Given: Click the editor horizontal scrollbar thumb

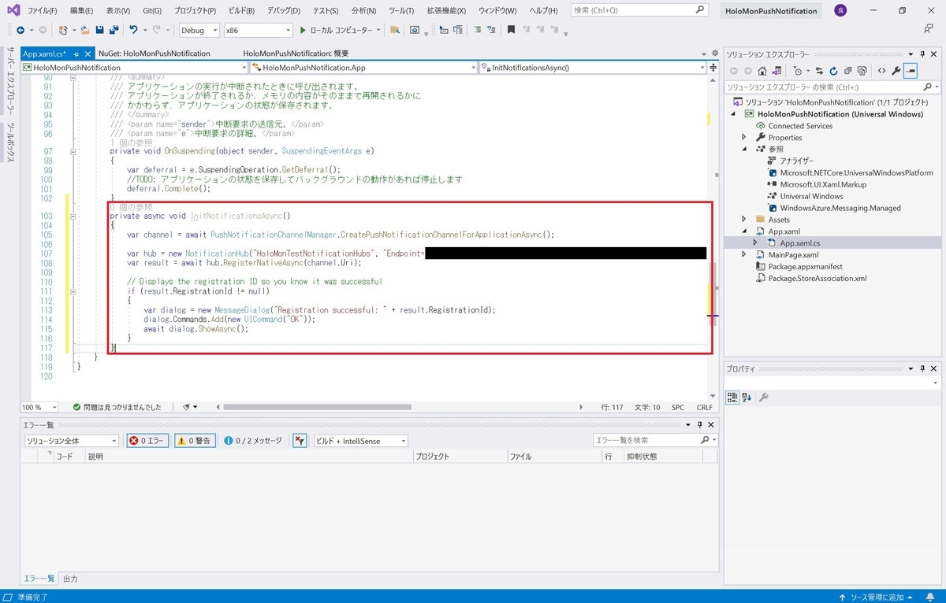Looking at the screenshot, I should point(317,407).
